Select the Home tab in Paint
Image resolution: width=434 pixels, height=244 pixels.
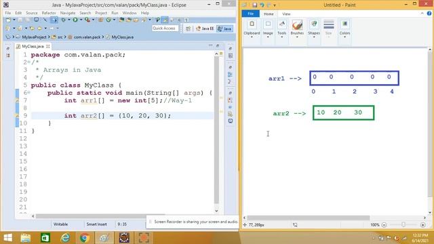tap(269, 14)
